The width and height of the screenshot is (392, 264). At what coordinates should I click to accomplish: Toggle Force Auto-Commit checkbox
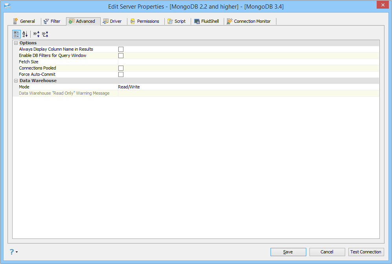[121, 74]
